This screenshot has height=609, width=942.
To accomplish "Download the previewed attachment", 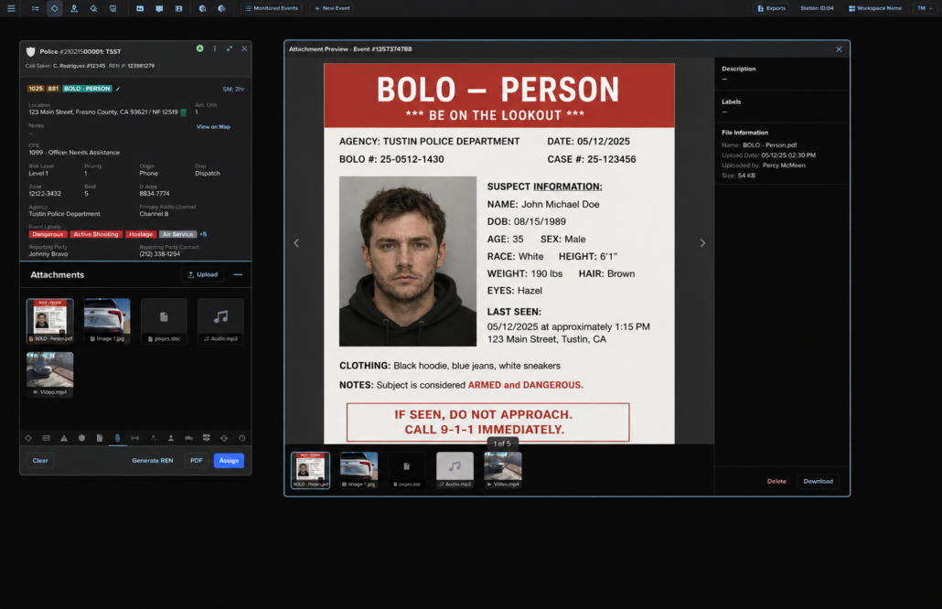I will coord(819,481).
